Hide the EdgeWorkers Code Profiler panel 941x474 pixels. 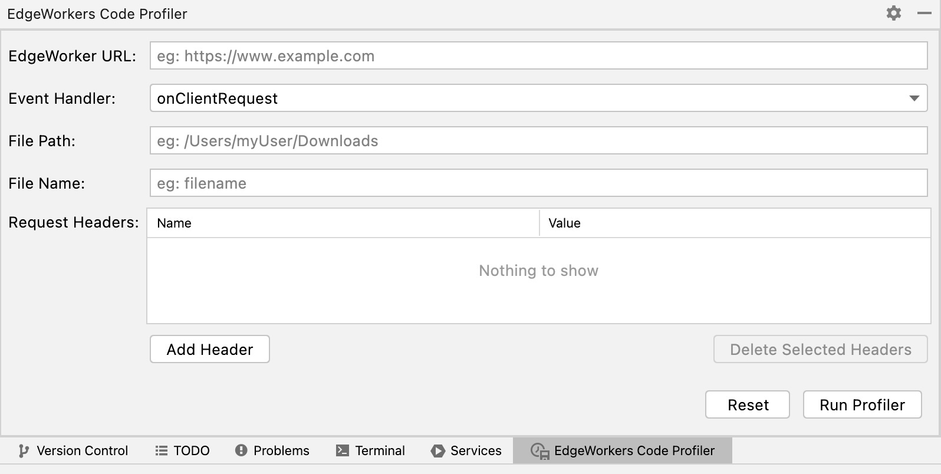[x=924, y=14]
